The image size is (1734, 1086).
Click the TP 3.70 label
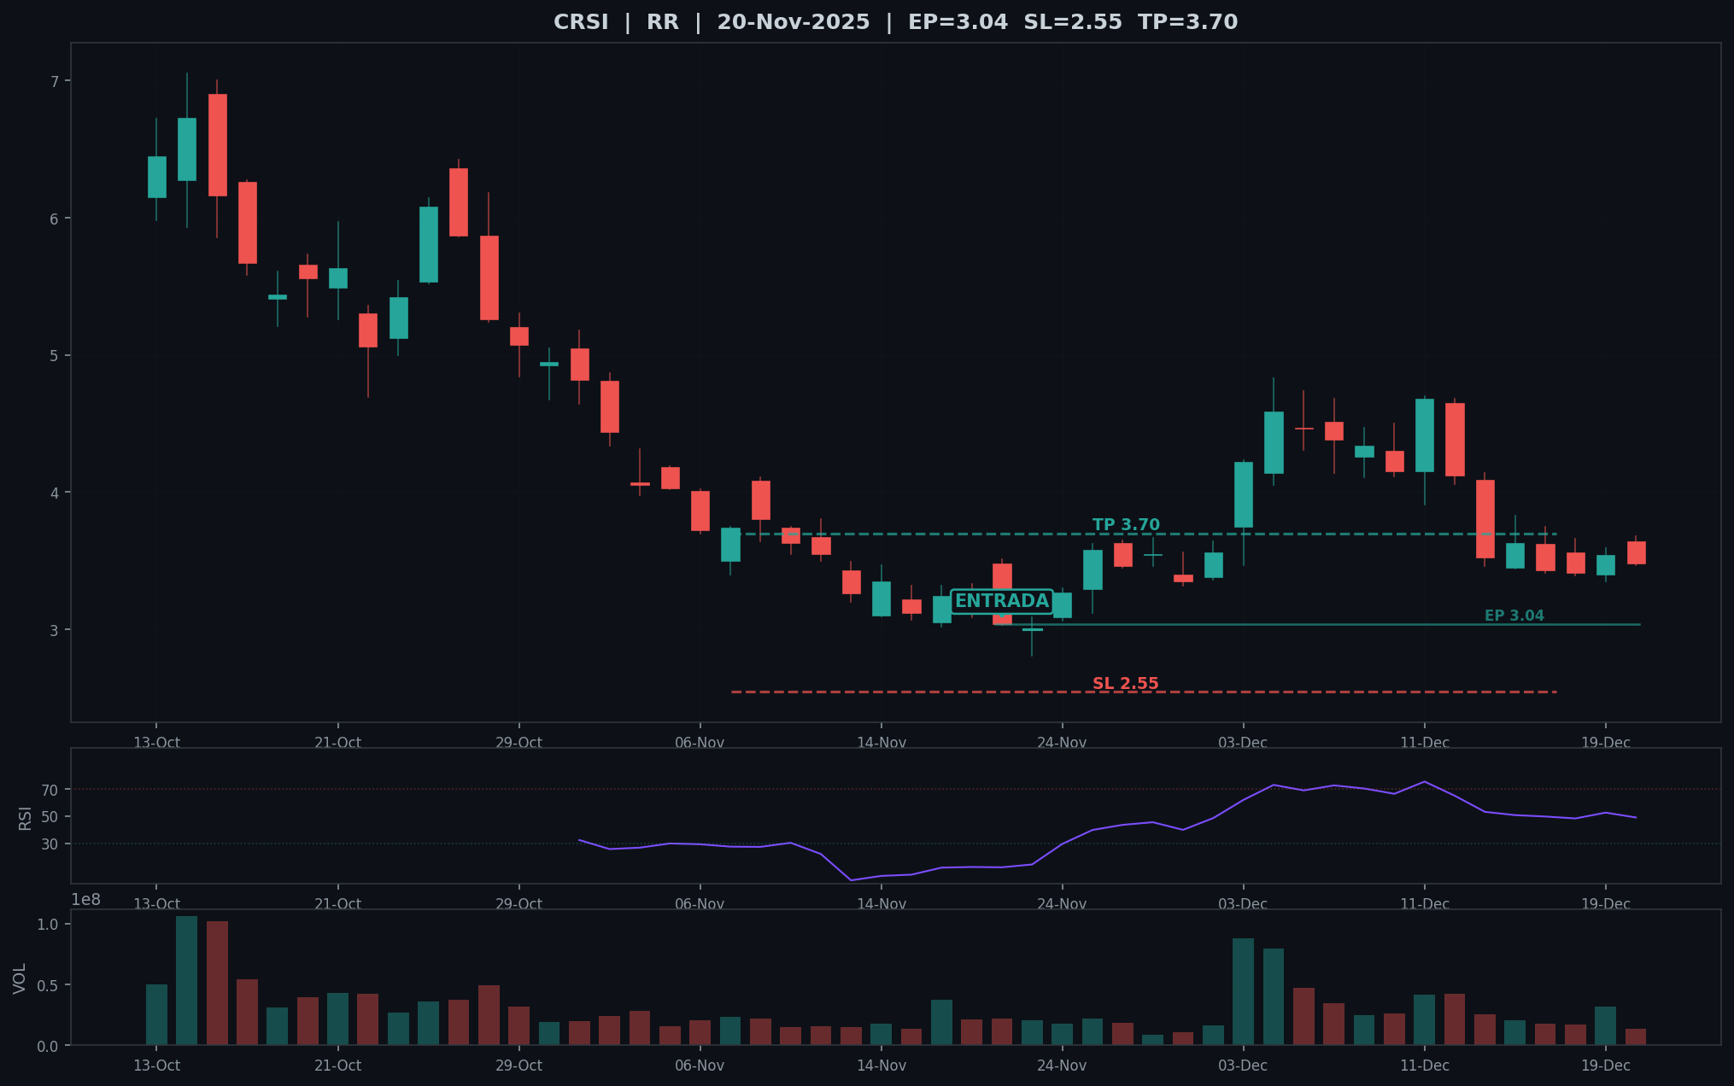point(1126,525)
